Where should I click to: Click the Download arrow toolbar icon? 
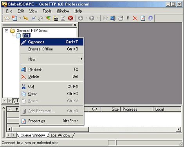click(81, 18)
